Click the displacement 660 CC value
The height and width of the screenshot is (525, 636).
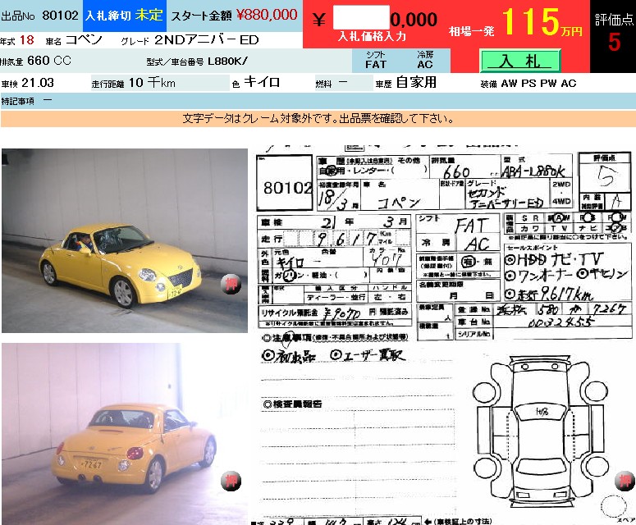[49, 61]
